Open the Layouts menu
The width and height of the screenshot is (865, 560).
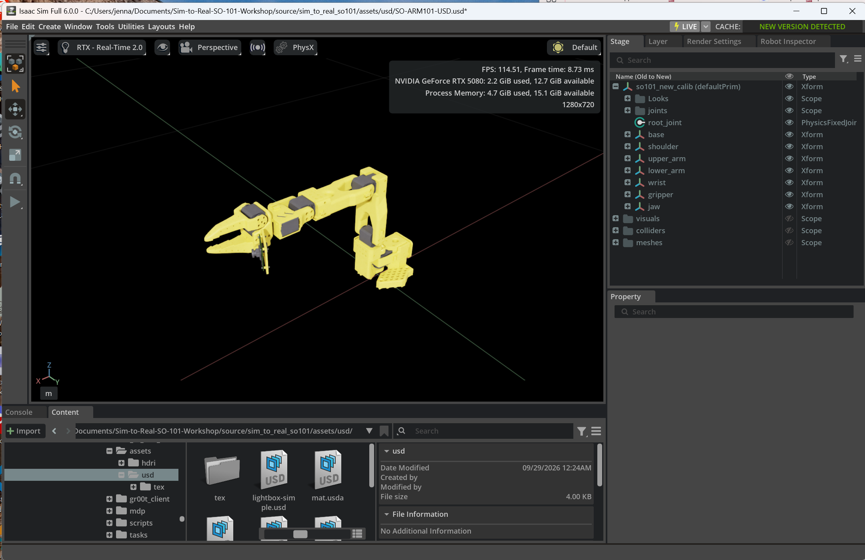pyautogui.click(x=161, y=27)
